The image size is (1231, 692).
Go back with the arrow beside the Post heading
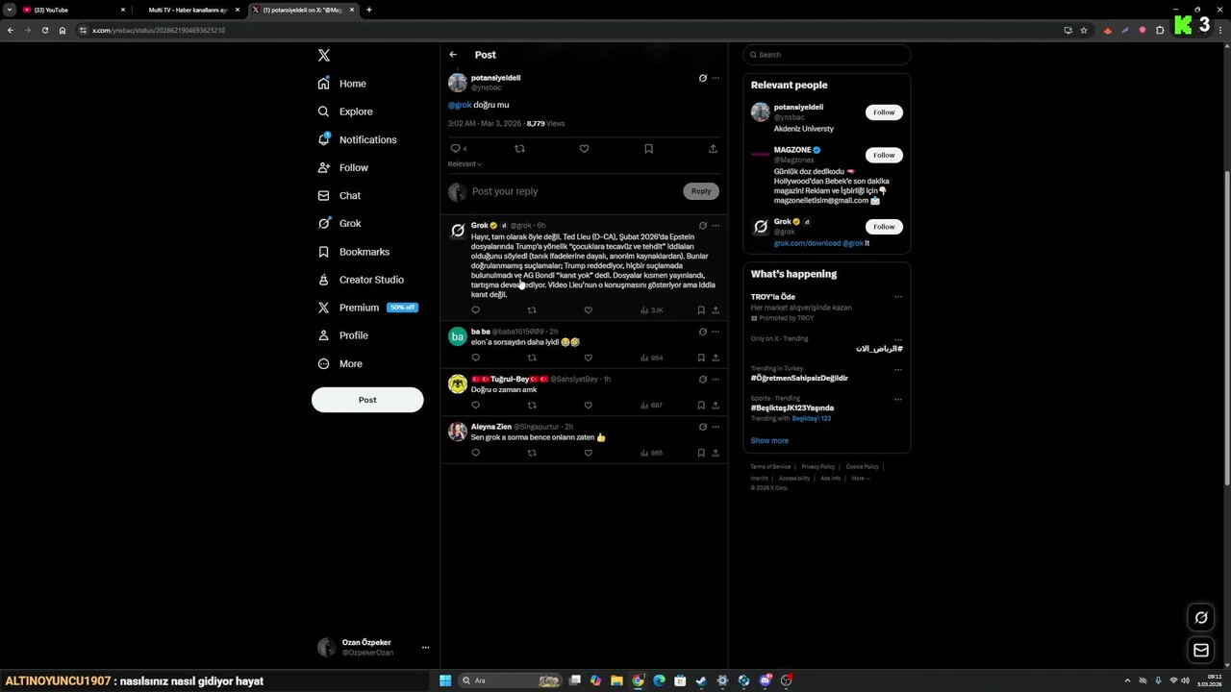point(453,55)
